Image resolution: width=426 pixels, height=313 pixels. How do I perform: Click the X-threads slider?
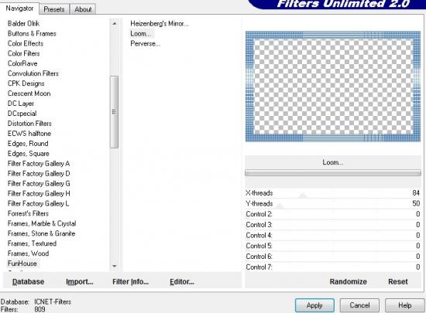click(333, 193)
